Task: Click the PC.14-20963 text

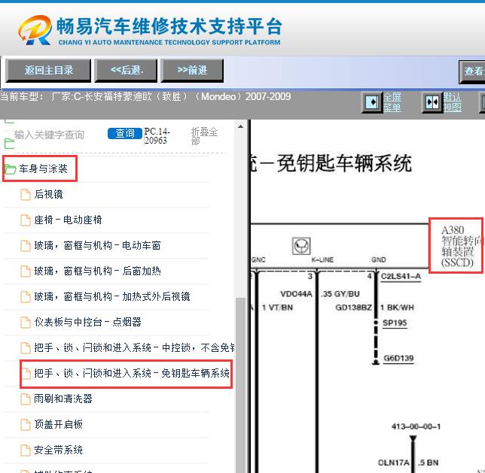Action: tap(157, 136)
